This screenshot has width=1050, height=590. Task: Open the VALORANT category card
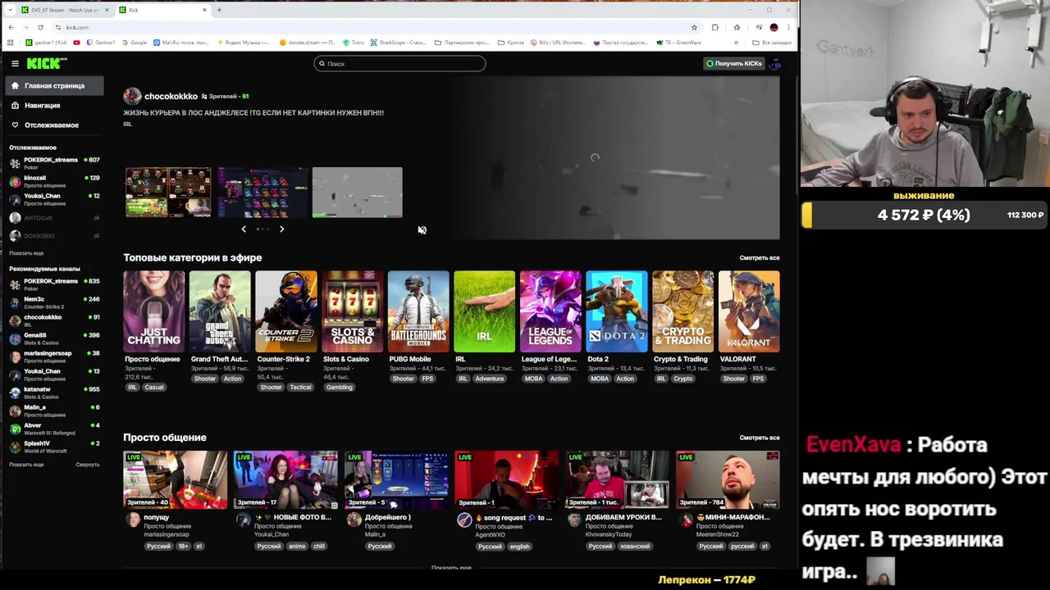pyautogui.click(x=749, y=311)
